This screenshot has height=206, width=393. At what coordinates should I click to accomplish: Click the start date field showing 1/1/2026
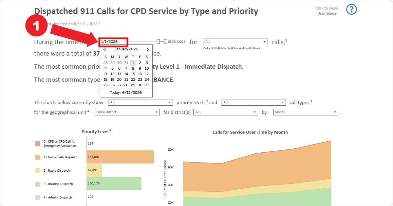[x=113, y=42]
